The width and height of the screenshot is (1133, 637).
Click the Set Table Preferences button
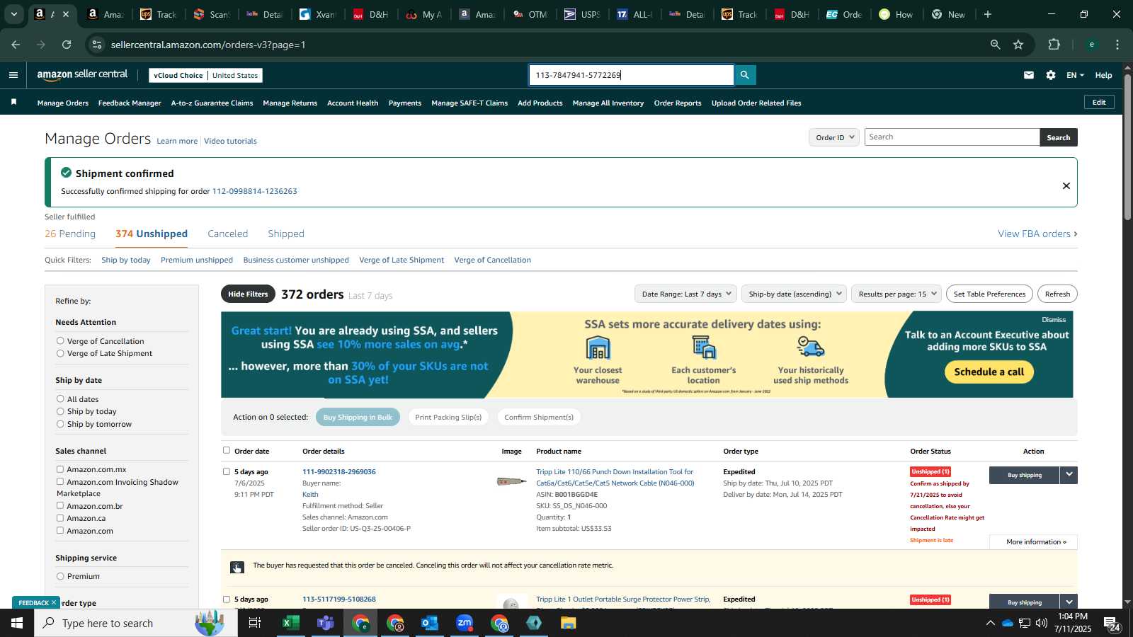(x=989, y=294)
